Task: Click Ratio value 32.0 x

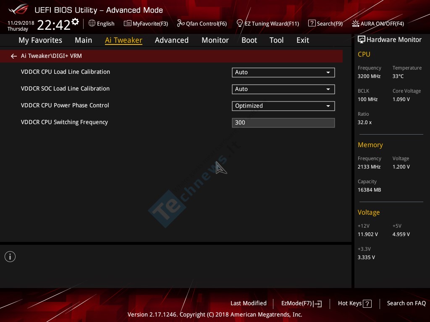Action: point(364,122)
